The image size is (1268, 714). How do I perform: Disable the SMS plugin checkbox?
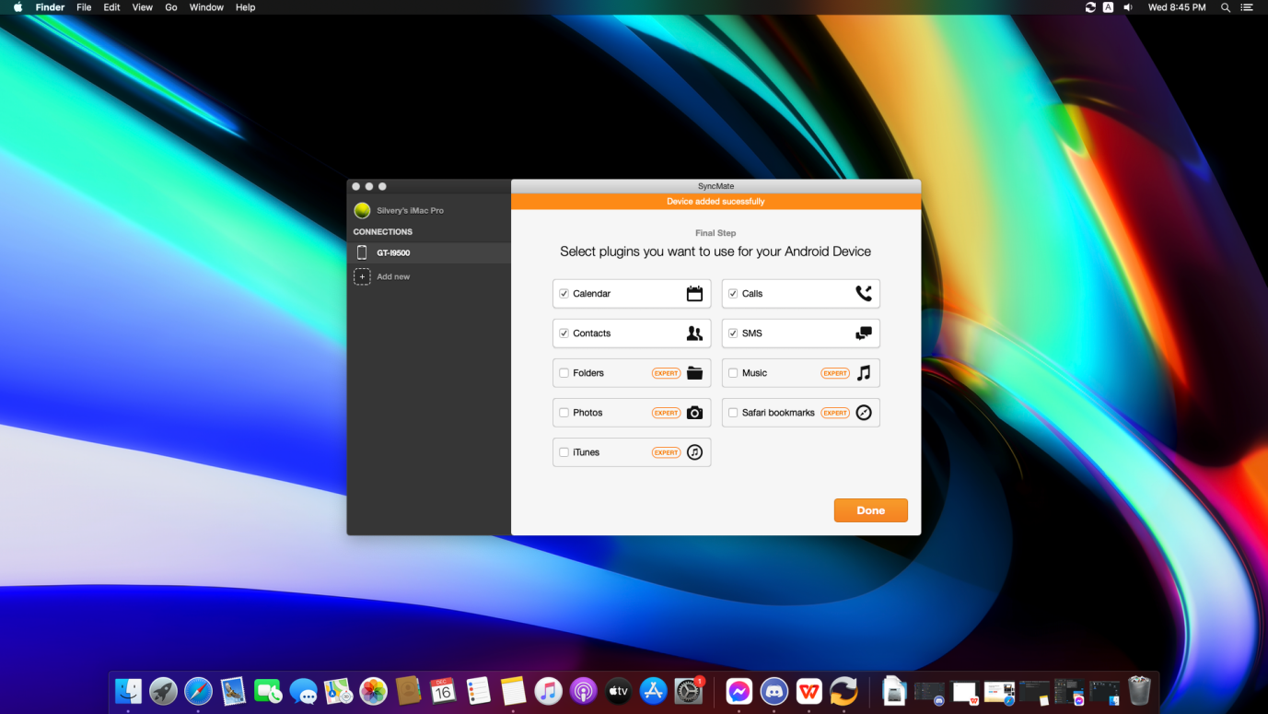[x=733, y=334]
